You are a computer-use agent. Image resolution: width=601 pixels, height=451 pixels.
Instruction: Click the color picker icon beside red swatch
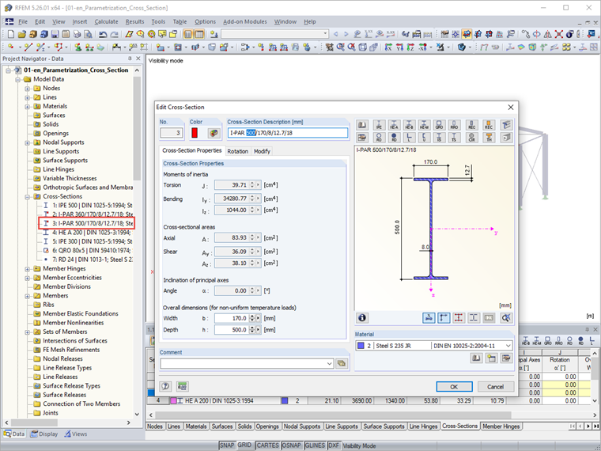[213, 133]
